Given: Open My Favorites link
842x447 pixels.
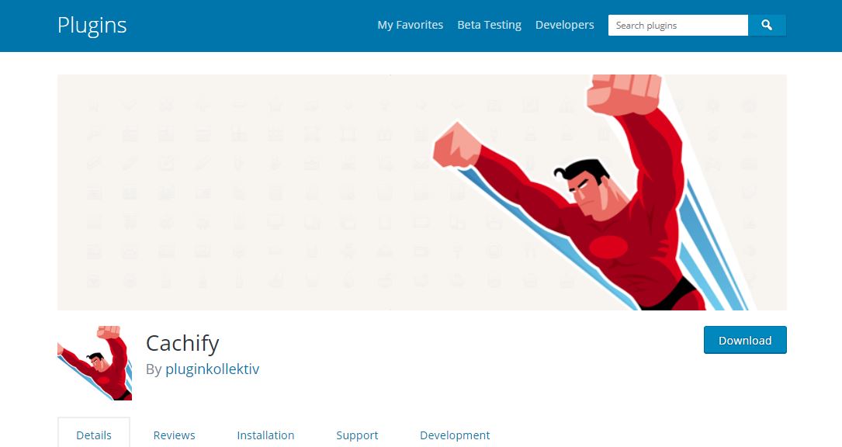Looking at the screenshot, I should click(x=411, y=25).
